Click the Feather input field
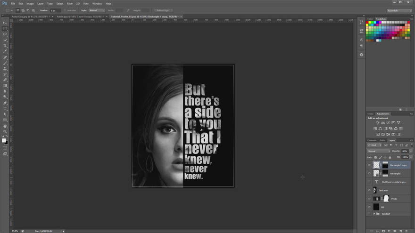 (x=55, y=10)
